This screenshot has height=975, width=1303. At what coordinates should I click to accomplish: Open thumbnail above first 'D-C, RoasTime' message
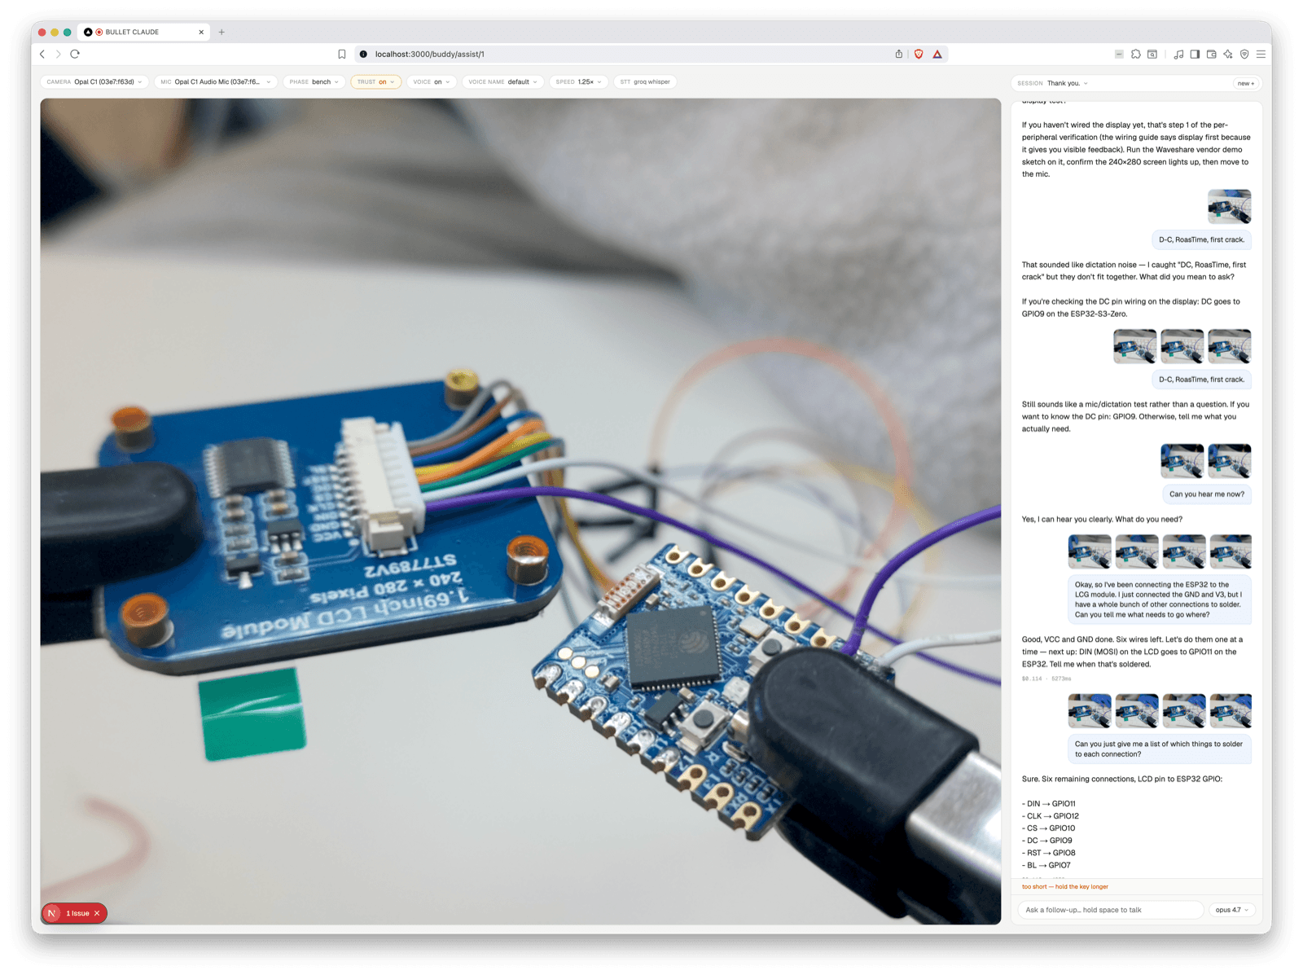pyautogui.click(x=1229, y=207)
